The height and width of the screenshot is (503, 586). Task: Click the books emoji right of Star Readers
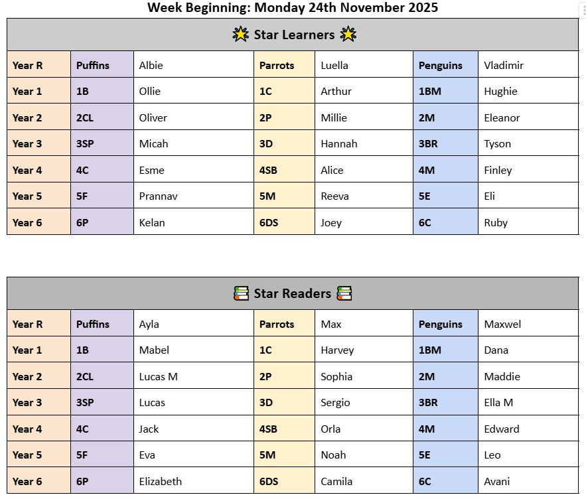pyautogui.click(x=344, y=293)
